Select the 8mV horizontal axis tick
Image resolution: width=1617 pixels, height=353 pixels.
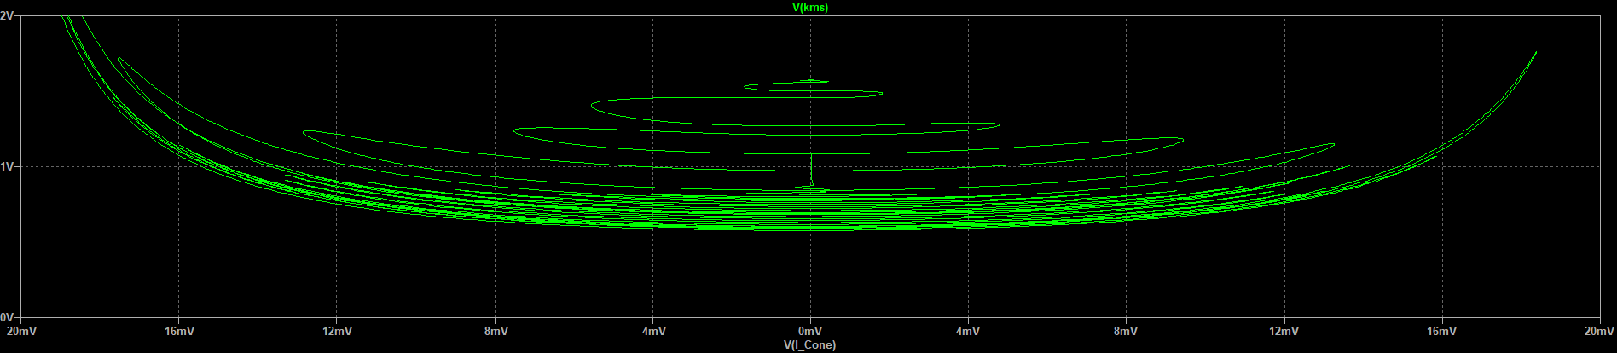1126,331
